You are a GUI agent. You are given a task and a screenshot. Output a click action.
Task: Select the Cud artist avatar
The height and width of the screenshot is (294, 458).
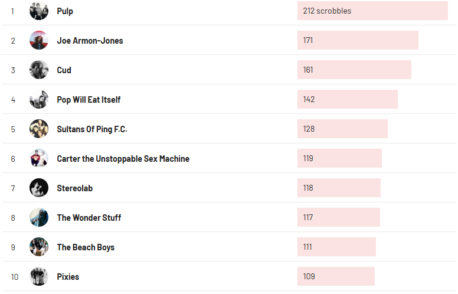tap(39, 70)
